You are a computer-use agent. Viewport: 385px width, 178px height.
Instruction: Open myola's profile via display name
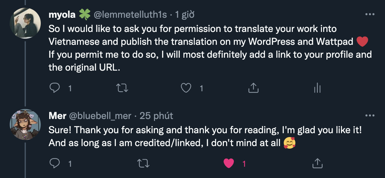(62, 15)
